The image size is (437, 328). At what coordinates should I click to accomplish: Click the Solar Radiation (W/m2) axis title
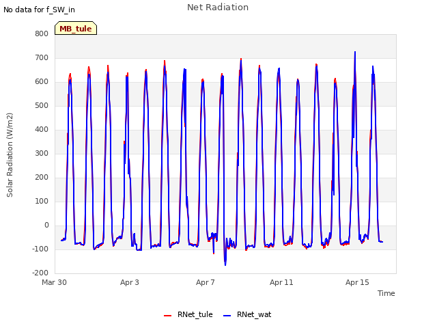pyautogui.click(x=10, y=155)
